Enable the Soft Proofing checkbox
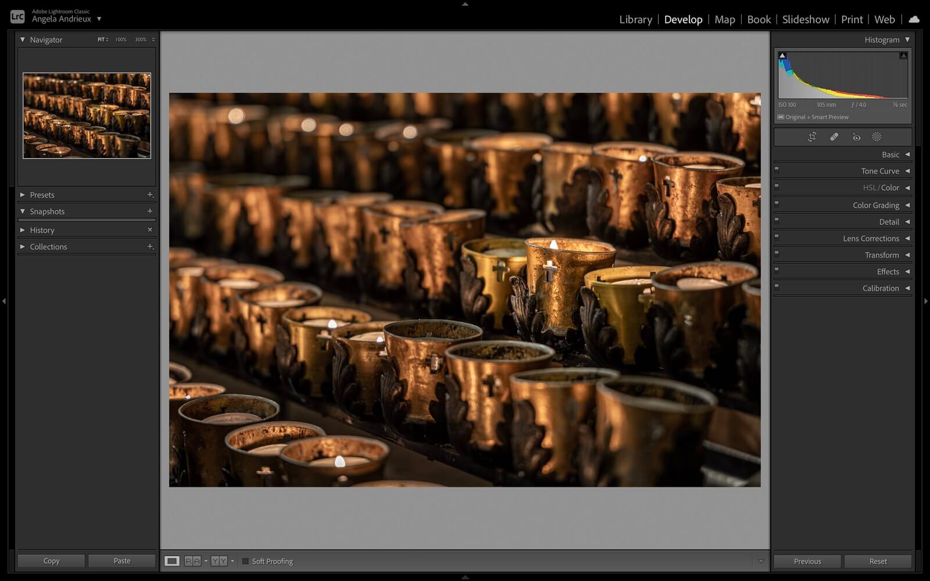930x581 pixels. pos(245,561)
